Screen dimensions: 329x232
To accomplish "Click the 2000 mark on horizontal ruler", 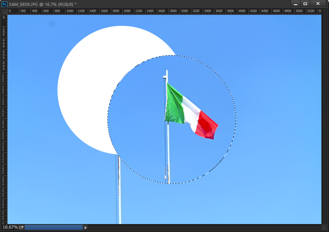I will click(127, 11).
